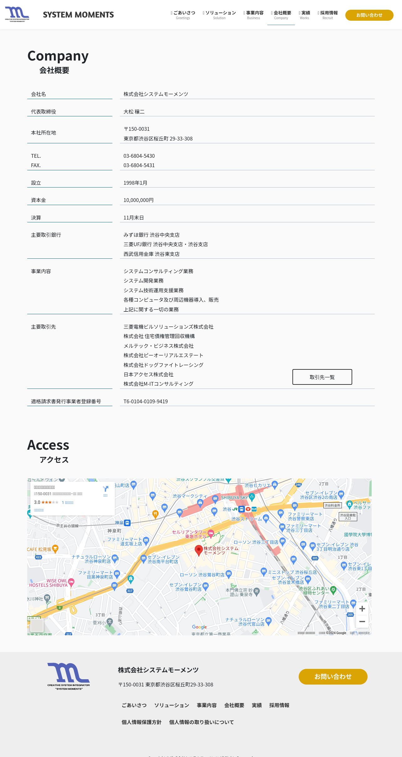Click the 渋谷区ふれあい植物センター green marker

point(333,590)
